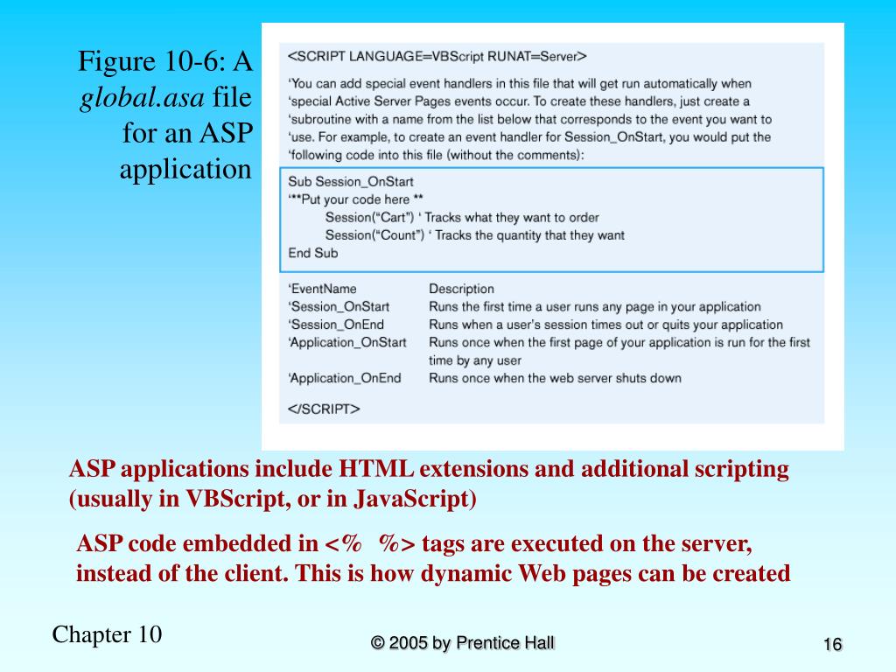Click the red line '(usually in VBScript, or in JavaScript)'

(x=273, y=499)
